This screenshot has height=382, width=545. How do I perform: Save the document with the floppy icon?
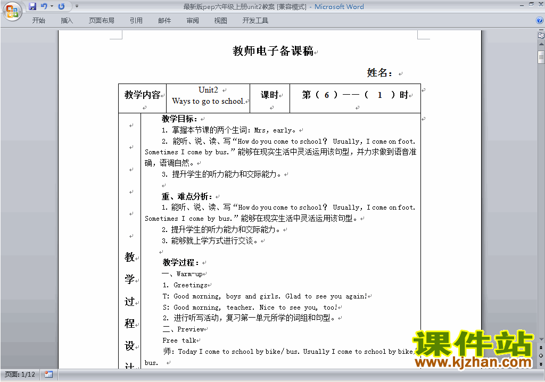tap(32, 6)
